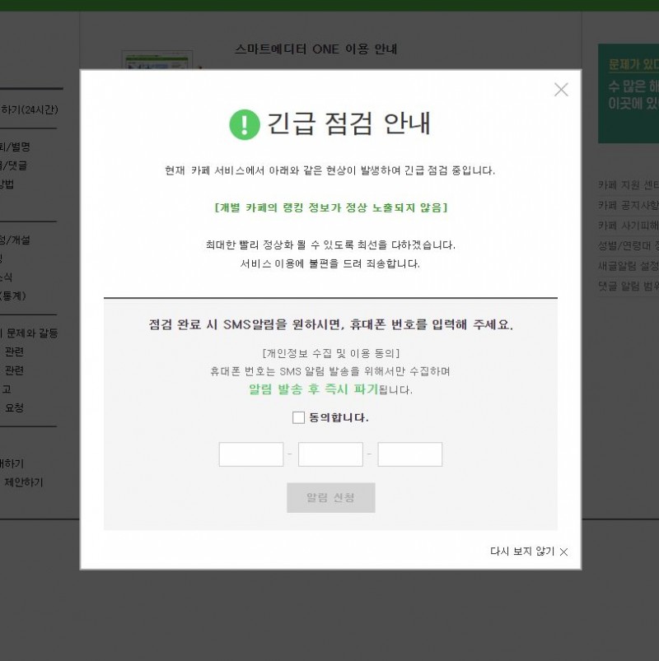Screen dimensions: 659x661
Task: Focus the last phone number field
Action: click(409, 454)
